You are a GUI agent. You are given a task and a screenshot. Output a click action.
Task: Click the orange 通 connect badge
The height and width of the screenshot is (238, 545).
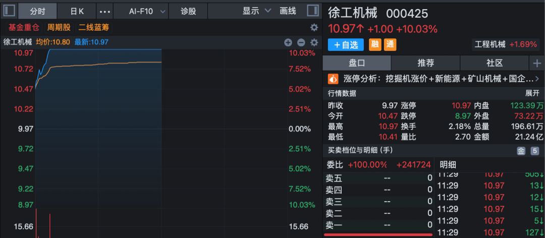click(390, 44)
